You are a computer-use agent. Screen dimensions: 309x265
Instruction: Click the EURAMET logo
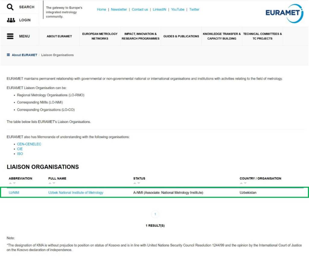(x=284, y=13)
